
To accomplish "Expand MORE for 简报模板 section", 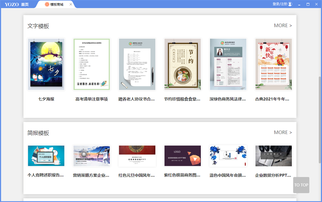I will [283, 133].
